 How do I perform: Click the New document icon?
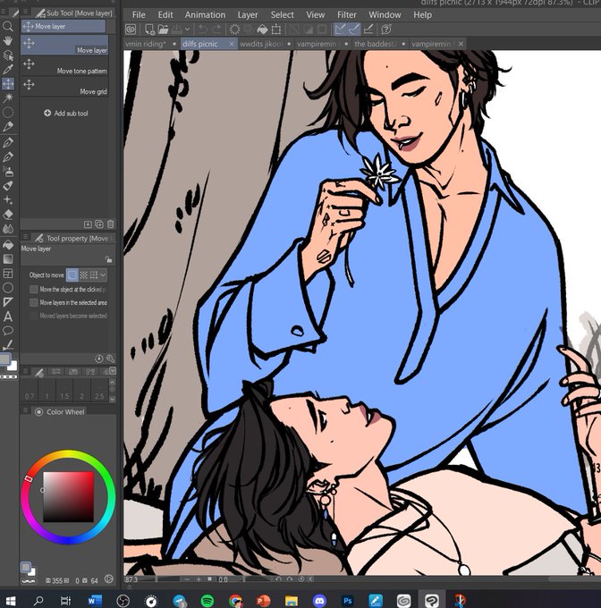point(149,30)
